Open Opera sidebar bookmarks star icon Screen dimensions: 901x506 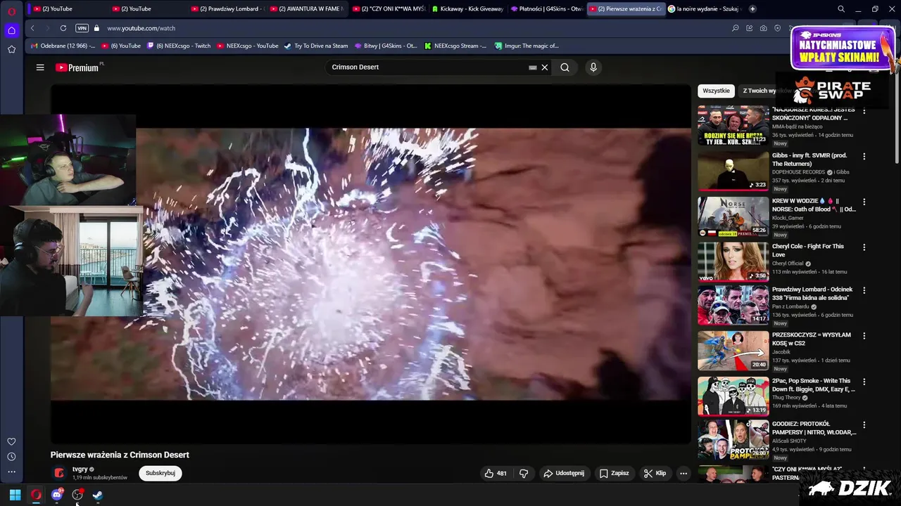click(11, 49)
